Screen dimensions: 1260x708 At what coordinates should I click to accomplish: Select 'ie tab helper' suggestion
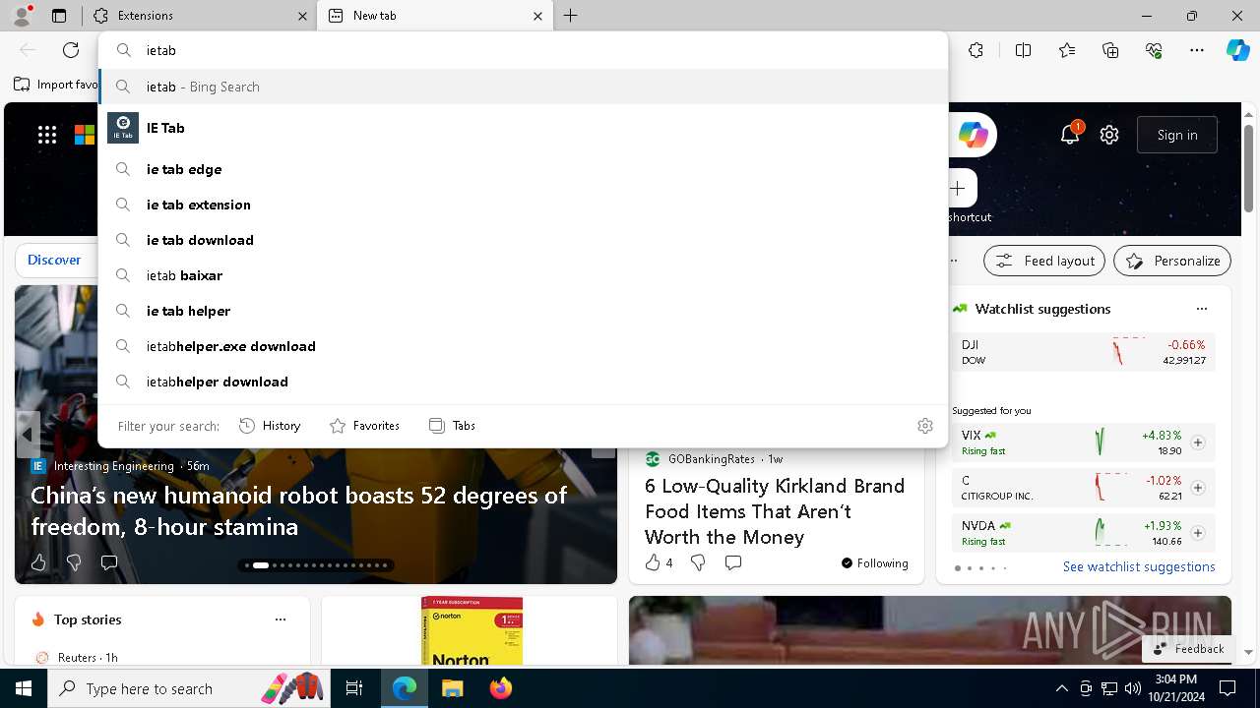coord(524,311)
